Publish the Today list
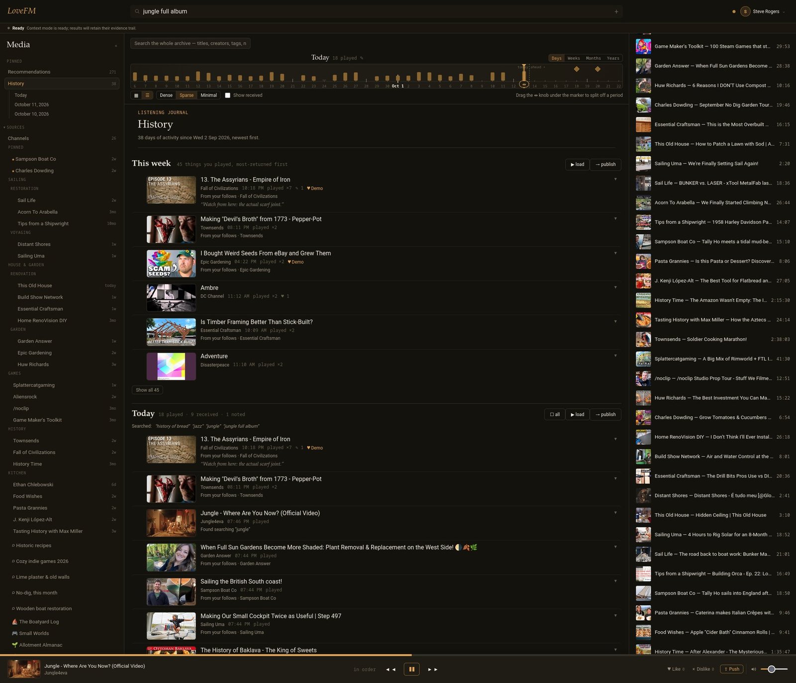The image size is (796, 683). click(605, 414)
